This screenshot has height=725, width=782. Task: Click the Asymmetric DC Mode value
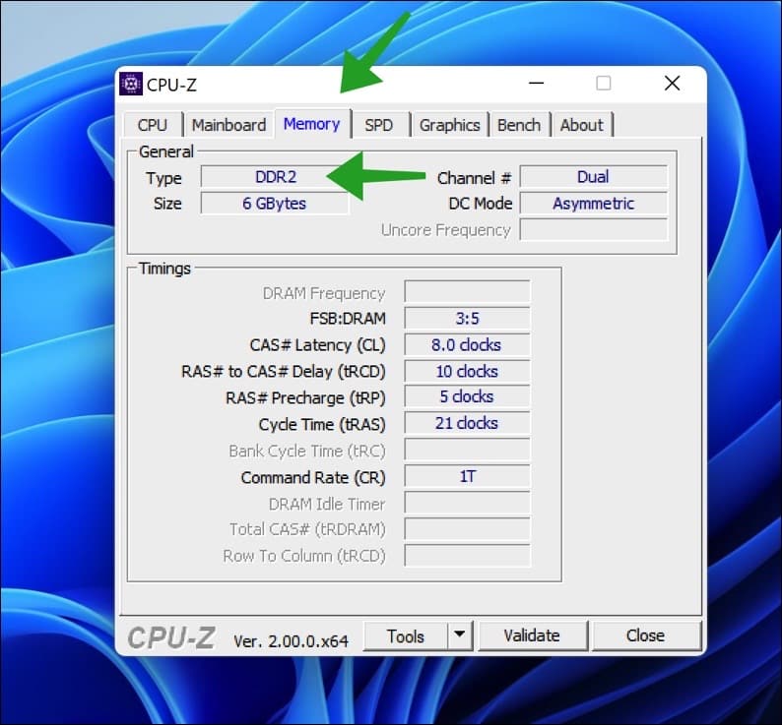point(594,204)
